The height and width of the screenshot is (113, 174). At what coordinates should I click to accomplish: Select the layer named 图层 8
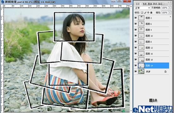pyautogui.click(x=149, y=42)
